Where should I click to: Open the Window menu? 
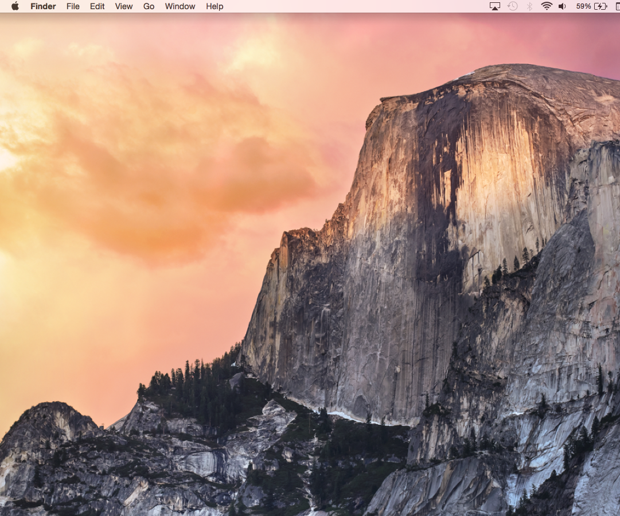[x=180, y=6]
